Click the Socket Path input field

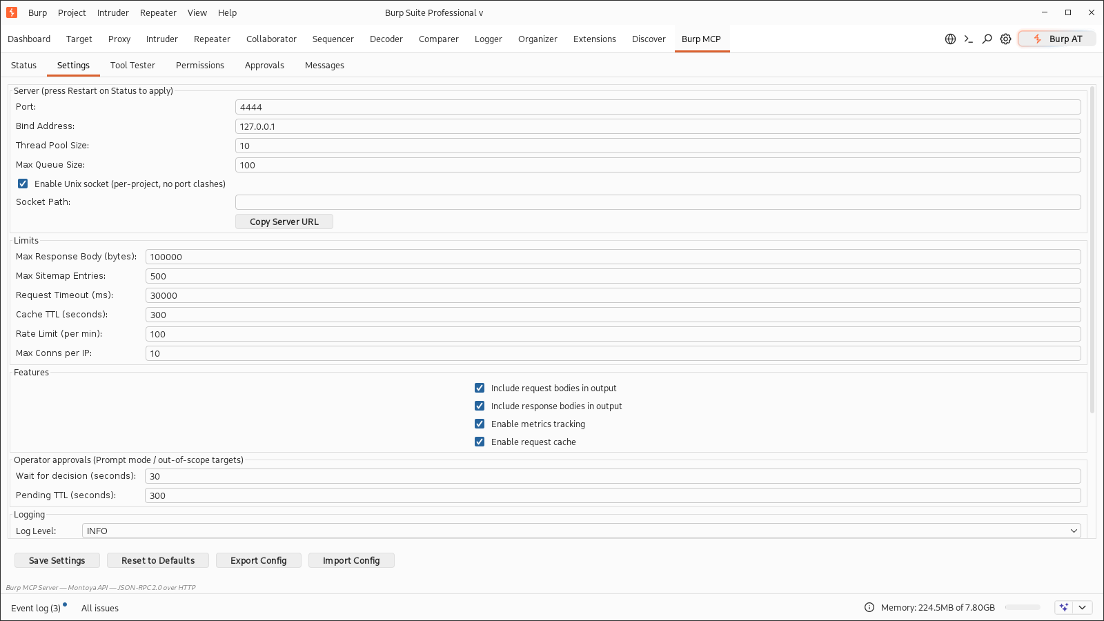point(658,202)
